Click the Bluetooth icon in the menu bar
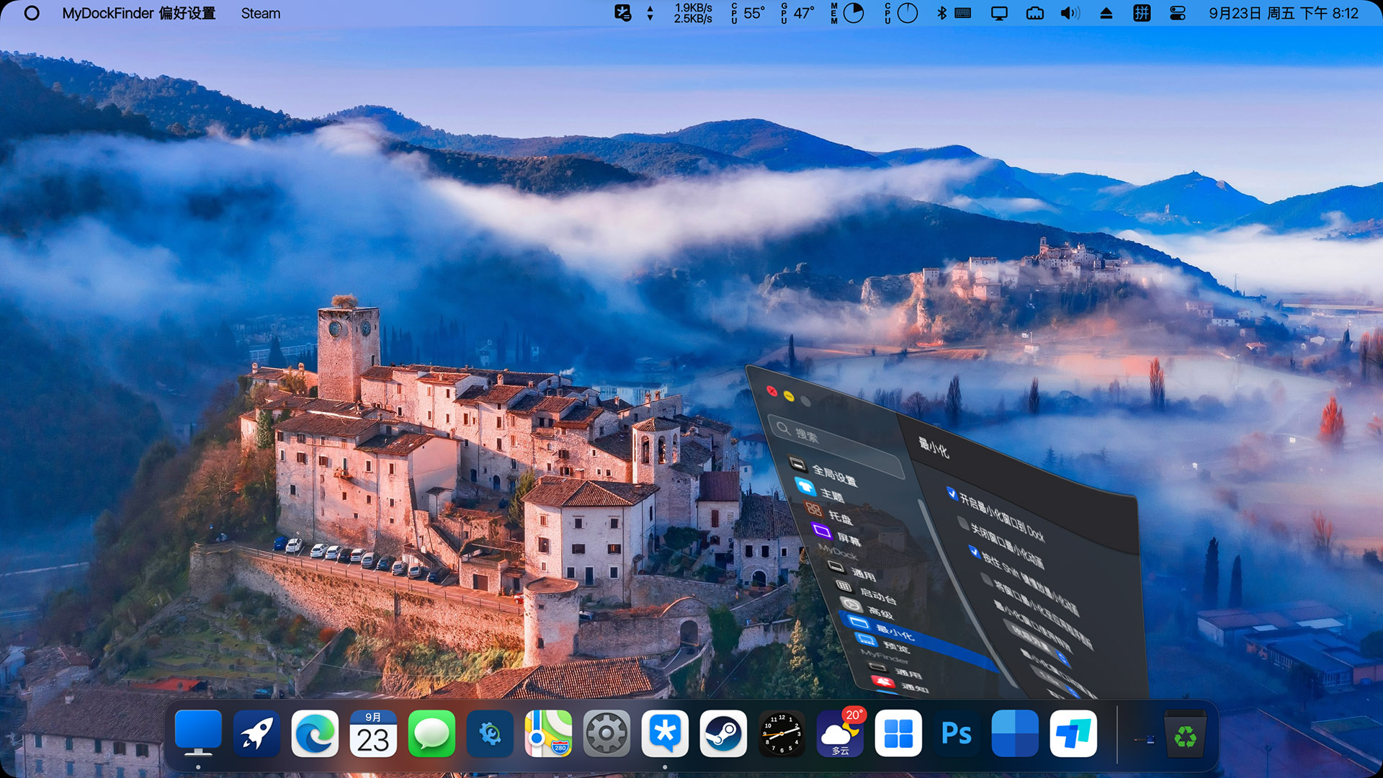 coord(942,13)
